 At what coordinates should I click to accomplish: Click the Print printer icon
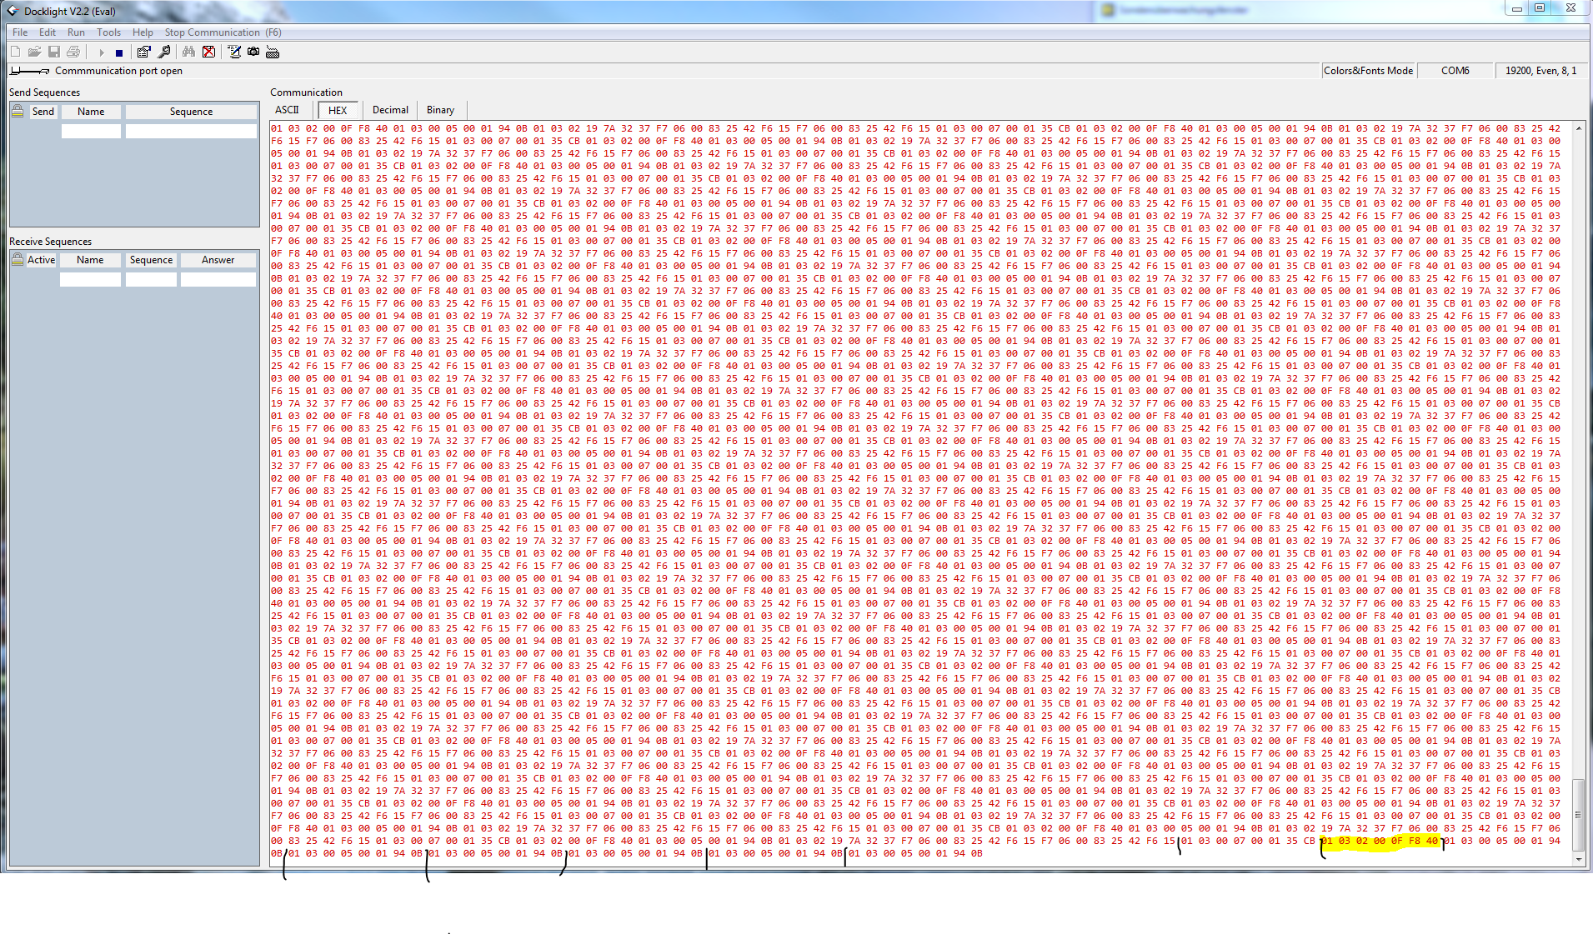coord(73,52)
